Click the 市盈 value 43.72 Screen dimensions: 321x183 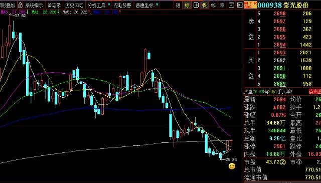click(276, 162)
